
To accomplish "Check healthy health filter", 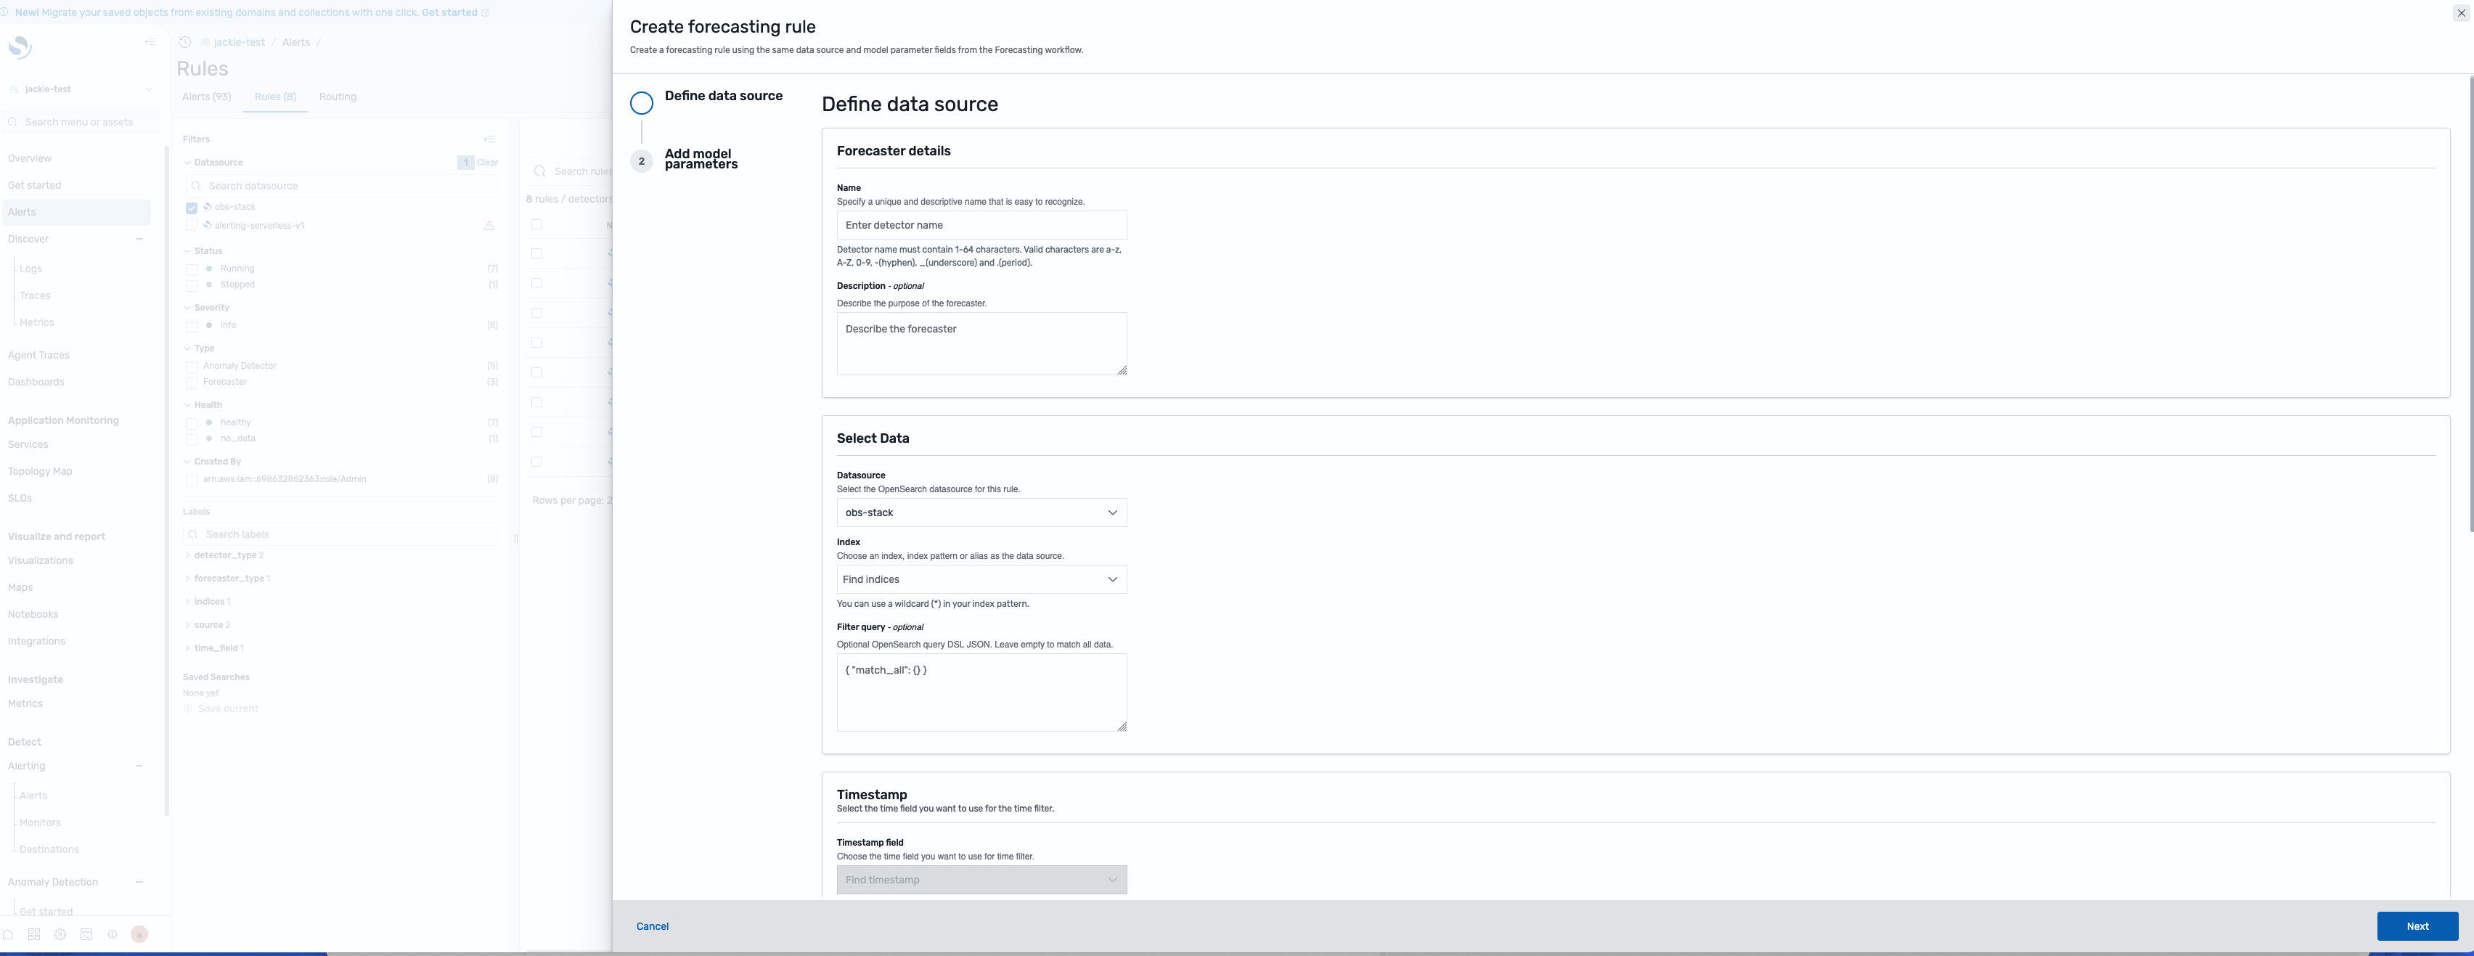I will click(191, 422).
